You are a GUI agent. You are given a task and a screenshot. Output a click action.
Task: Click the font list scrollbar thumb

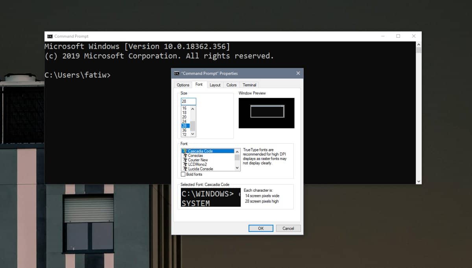pos(237,157)
